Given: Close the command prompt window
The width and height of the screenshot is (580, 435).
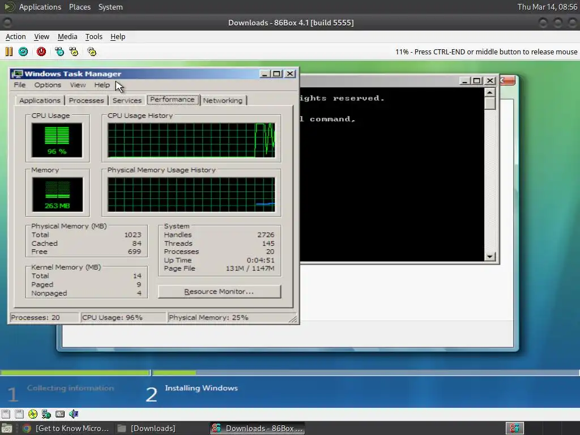Looking at the screenshot, I should coord(490,80).
